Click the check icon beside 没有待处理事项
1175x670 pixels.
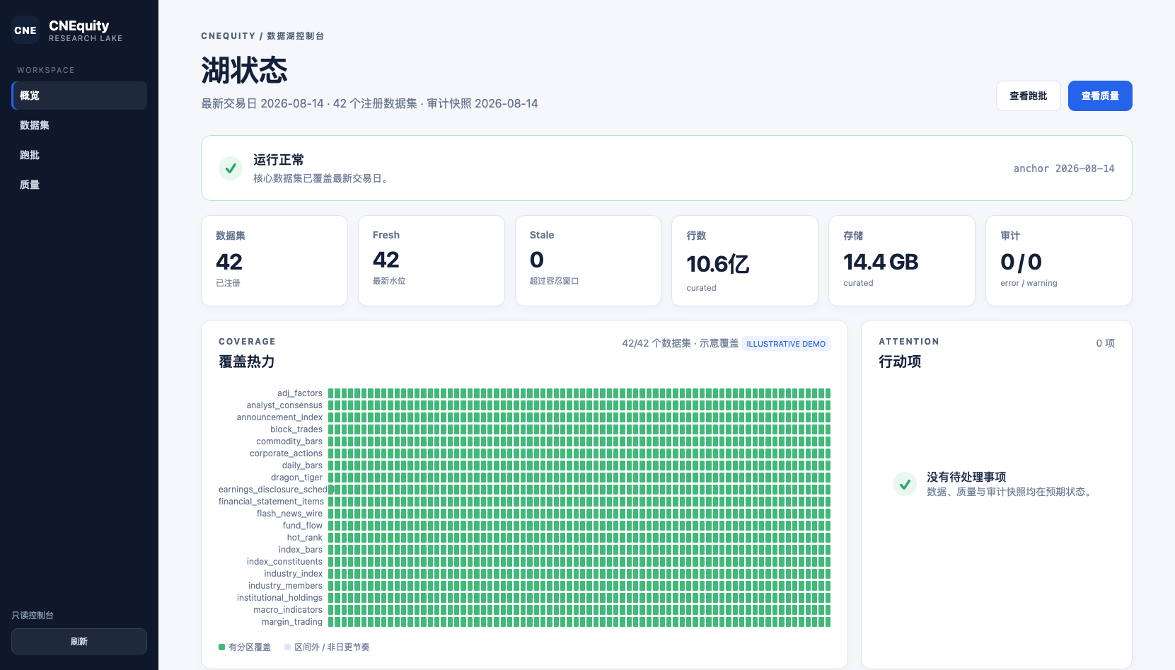pyautogui.click(x=905, y=484)
